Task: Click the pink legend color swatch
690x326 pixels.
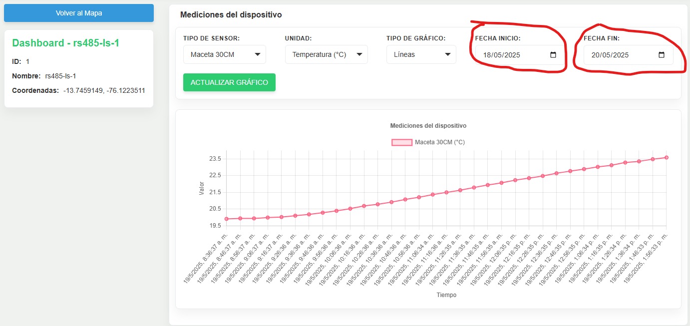Action: click(x=402, y=142)
